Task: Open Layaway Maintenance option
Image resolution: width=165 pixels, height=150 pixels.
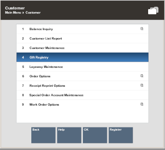Action: click(82, 67)
